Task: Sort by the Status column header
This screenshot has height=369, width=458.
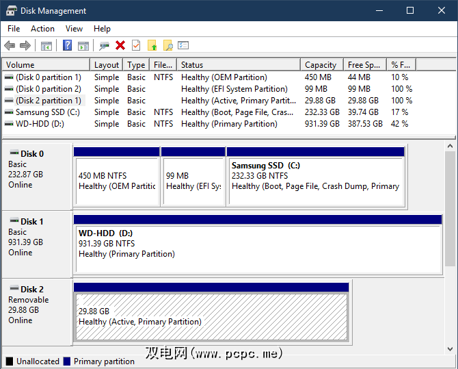Action: pos(238,65)
